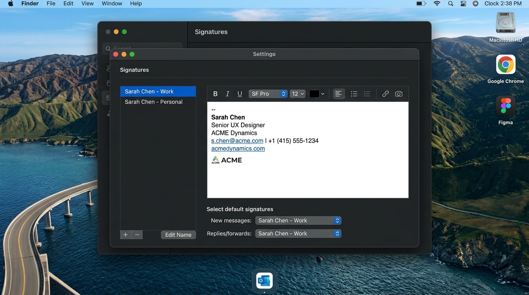Open the Macintosh HD desktop icon

pos(506,27)
